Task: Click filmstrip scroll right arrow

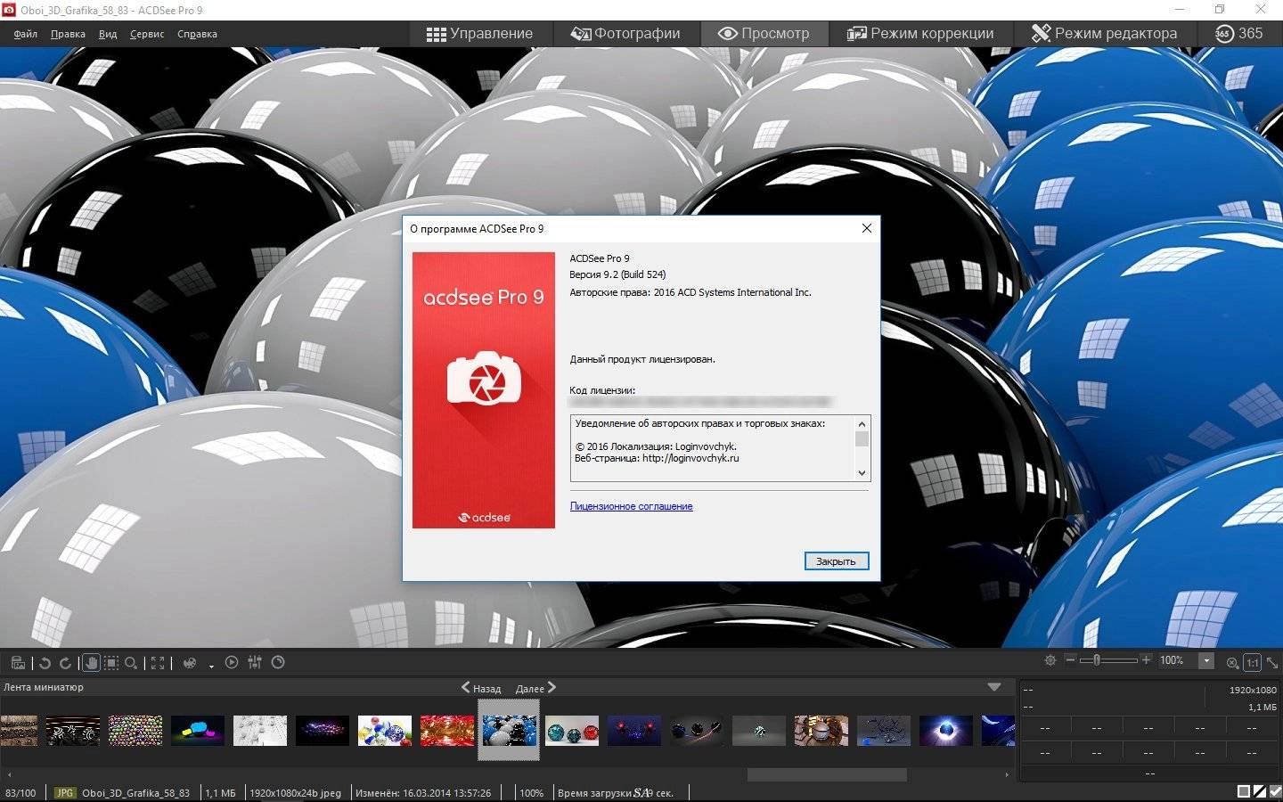Action: (1007, 775)
